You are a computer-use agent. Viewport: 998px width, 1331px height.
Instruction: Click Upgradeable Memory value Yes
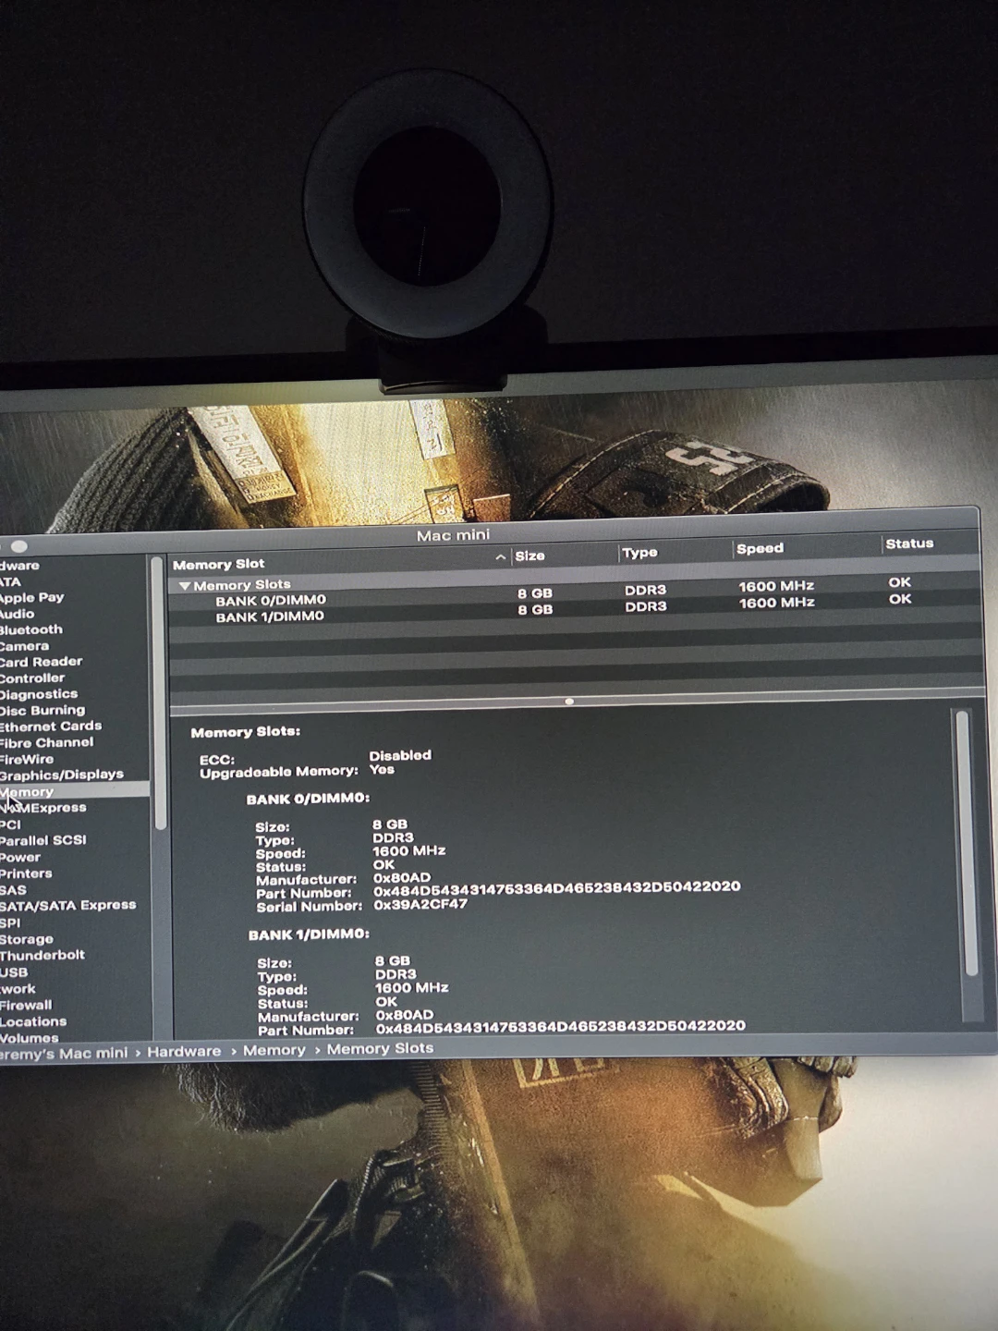[x=382, y=769]
